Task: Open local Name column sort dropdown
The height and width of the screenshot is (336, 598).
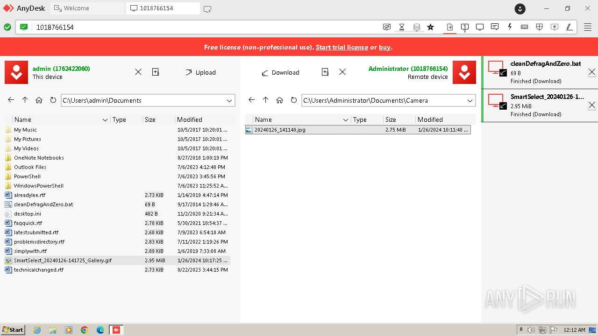Action: coord(105,120)
